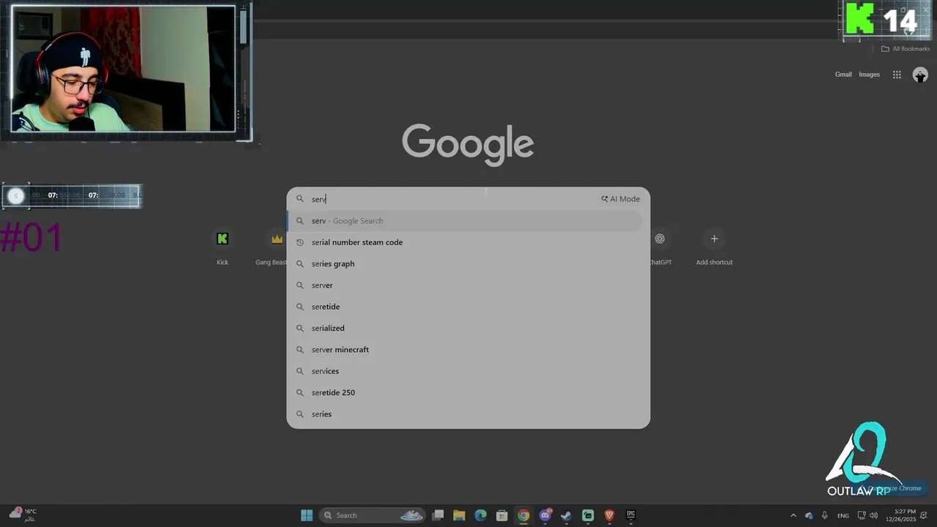Open the Gmail link
This screenshot has height=527, width=937.
[843, 75]
